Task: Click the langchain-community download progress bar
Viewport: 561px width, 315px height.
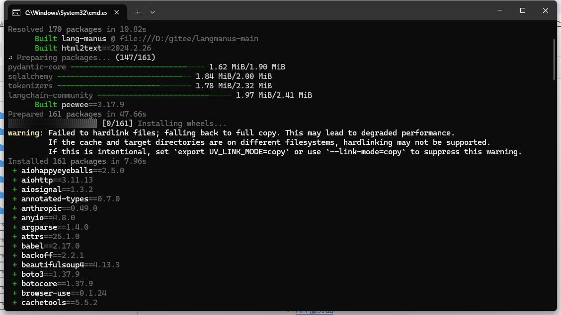Action: click(164, 95)
